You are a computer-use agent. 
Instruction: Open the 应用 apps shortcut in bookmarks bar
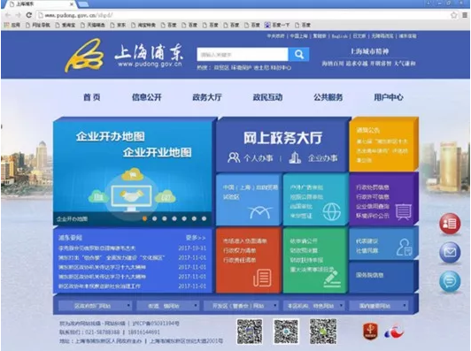click(12, 25)
